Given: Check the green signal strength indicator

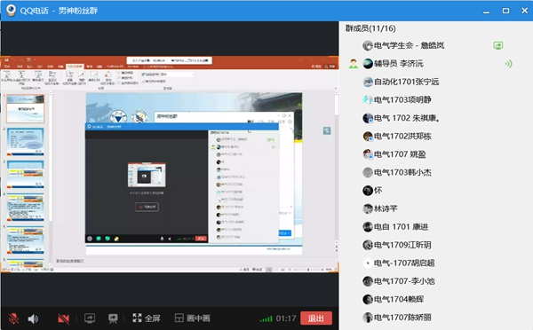Looking at the screenshot, I should point(266,318).
